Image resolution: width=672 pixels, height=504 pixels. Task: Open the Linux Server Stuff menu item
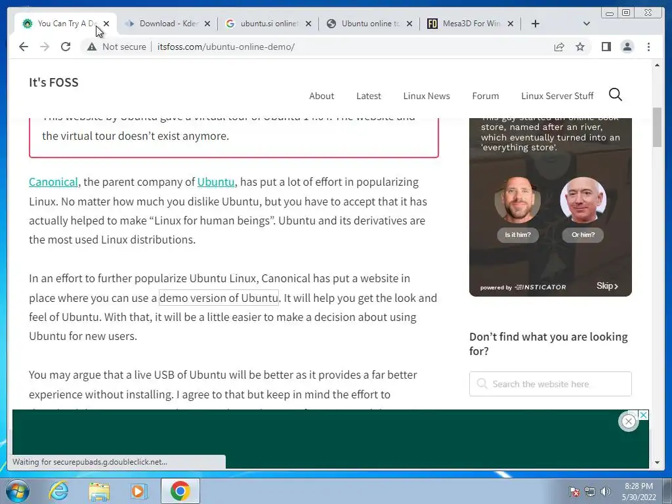(557, 96)
